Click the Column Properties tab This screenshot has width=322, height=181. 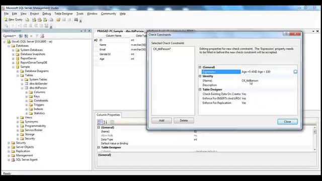click(x=108, y=115)
